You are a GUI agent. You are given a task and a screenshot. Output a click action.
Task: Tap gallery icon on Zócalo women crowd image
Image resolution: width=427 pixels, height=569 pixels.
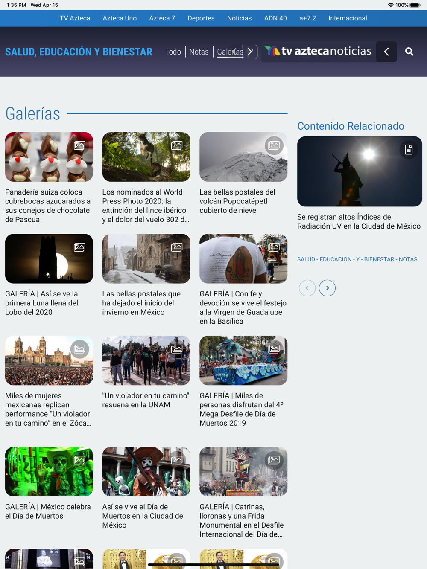pyautogui.click(x=79, y=349)
